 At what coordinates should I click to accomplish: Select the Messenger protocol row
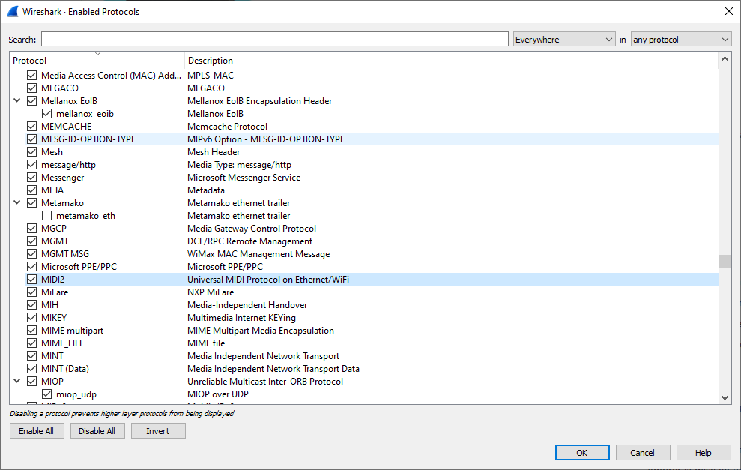372,178
